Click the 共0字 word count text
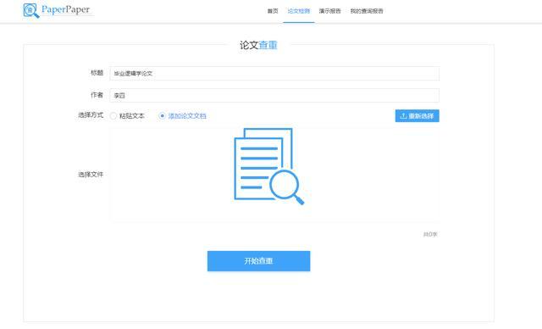The width and height of the screenshot is (542, 329). [x=430, y=235]
